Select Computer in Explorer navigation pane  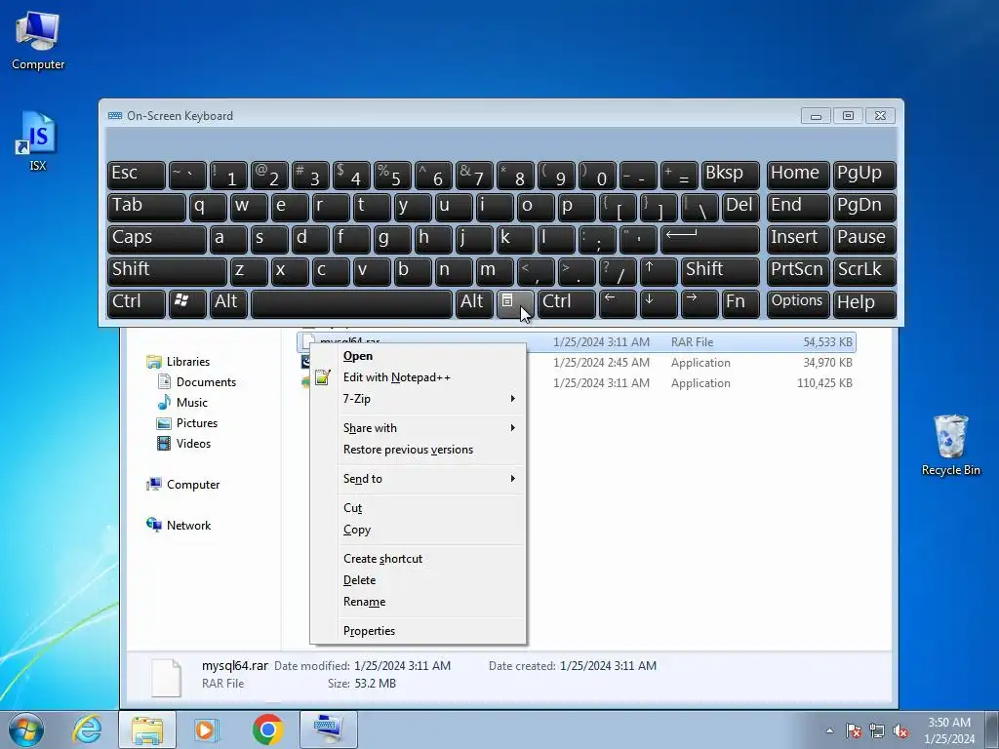183,485
